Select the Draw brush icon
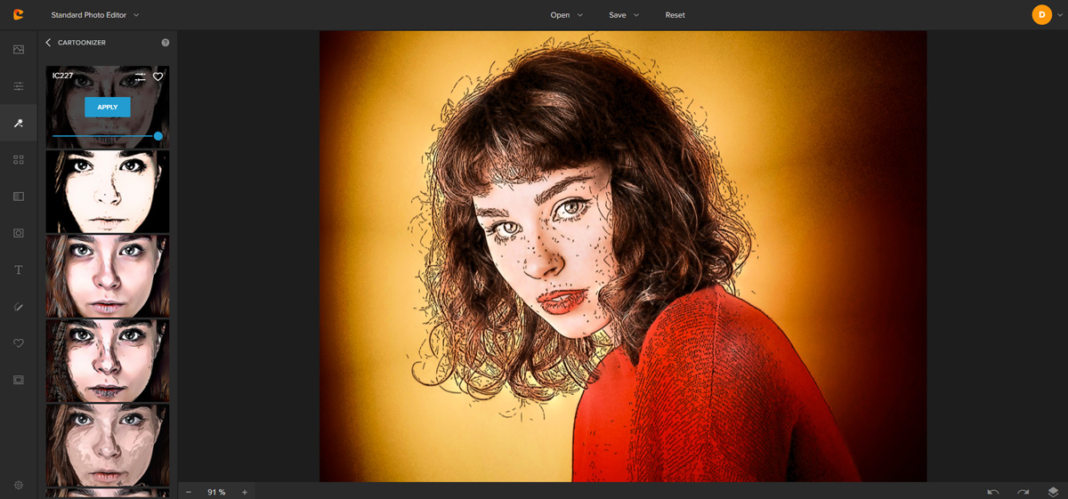1068x499 pixels. [x=19, y=307]
